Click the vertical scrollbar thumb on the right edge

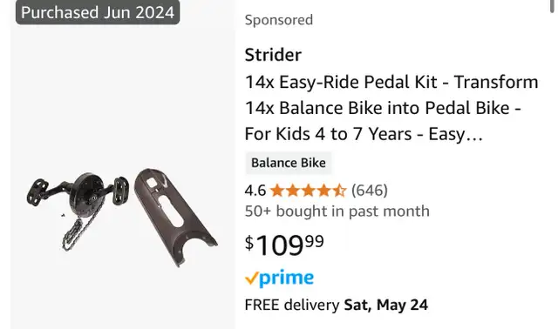[552, 6]
